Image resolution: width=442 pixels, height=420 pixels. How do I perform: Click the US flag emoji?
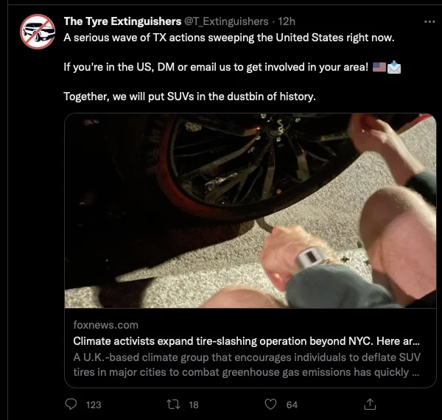click(379, 67)
